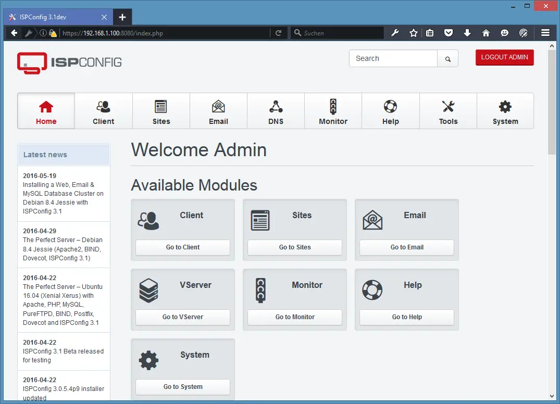The width and height of the screenshot is (560, 404).
Task: Close the ISPConfig 3.1dev tab
Action: coord(104,17)
